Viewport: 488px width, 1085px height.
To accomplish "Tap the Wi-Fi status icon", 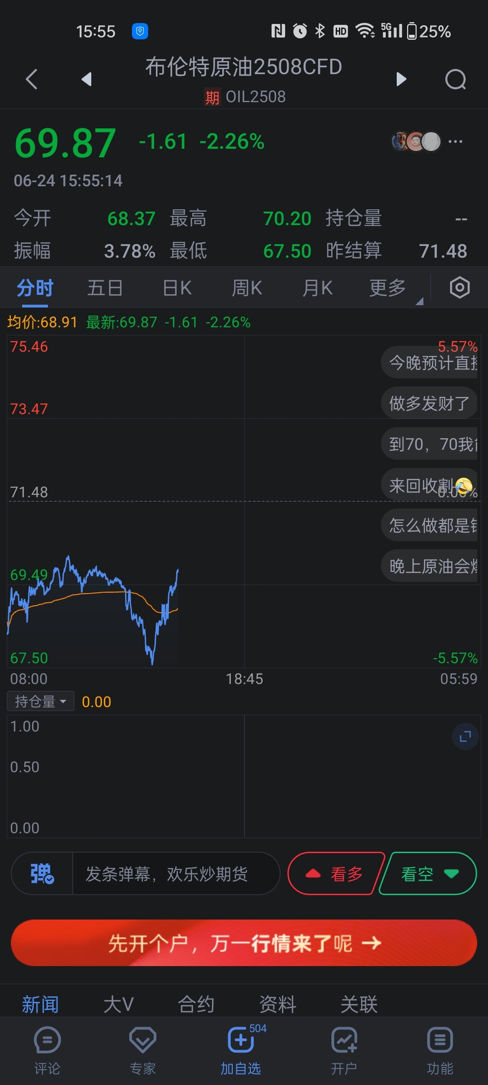I will (x=365, y=31).
